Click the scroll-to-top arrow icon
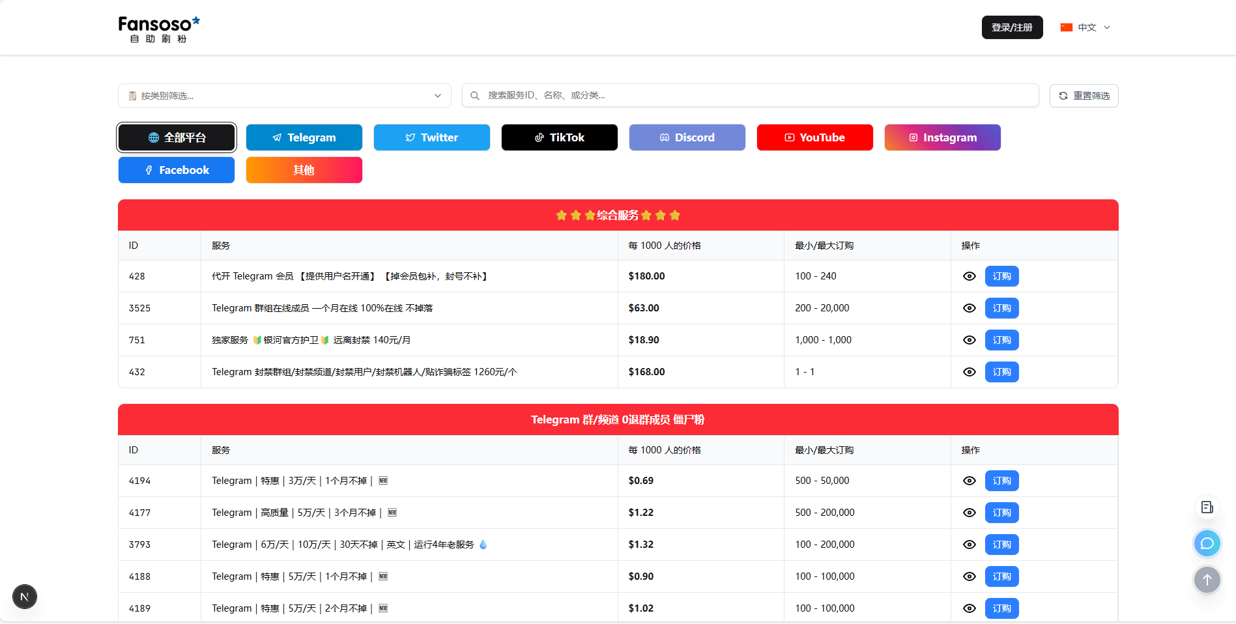This screenshot has width=1236, height=624. [1207, 580]
